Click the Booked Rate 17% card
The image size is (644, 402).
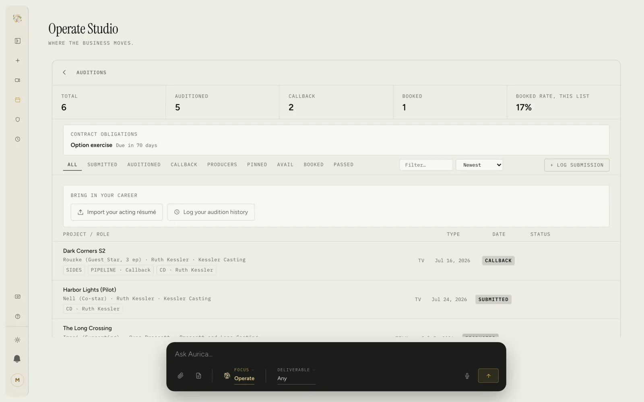[x=563, y=102]
